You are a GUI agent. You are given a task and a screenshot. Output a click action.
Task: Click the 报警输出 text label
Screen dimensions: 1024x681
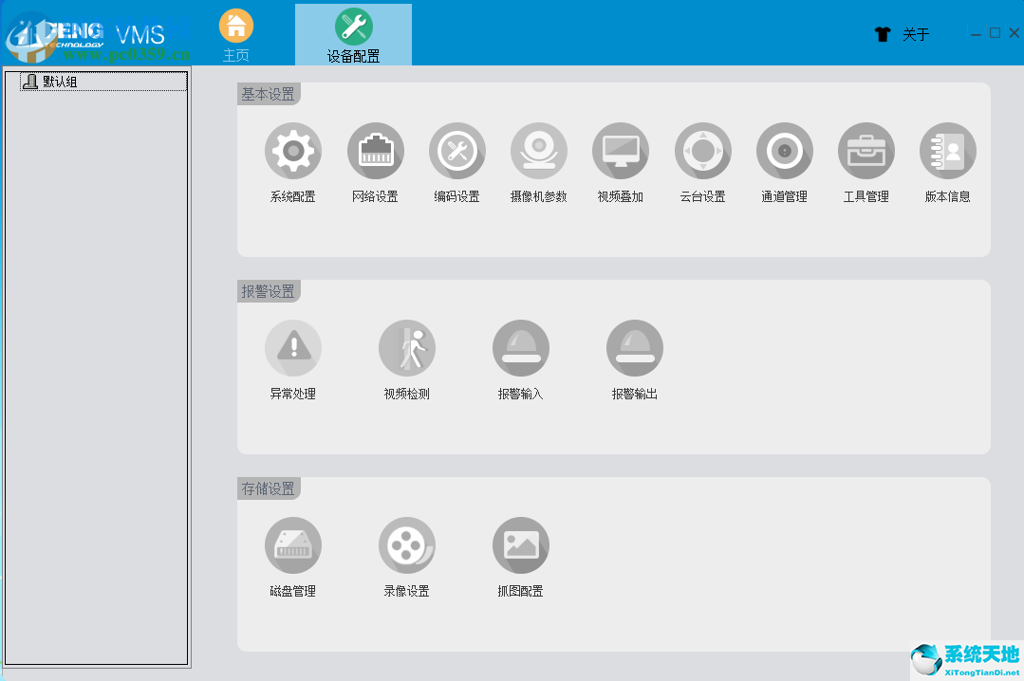635,394
